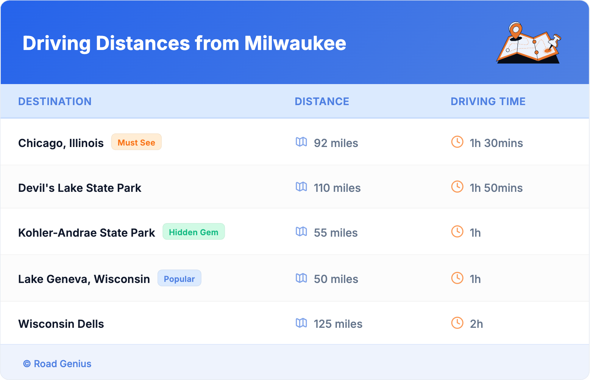Click the Distance column header
Screen dimensions: 590x380
pos(322,101)
